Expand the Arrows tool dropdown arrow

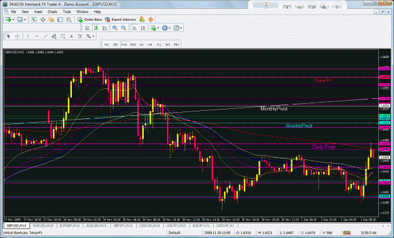(x=93, y=37)
